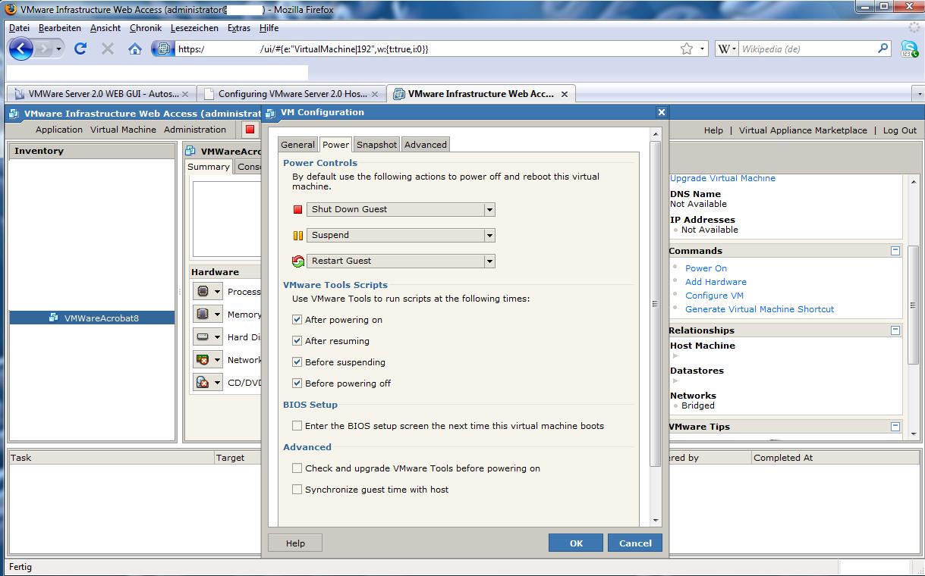Screen dimensions: 925x576
Task: Click the 'Add Hardware' command link
Action: tap(716, 282)
